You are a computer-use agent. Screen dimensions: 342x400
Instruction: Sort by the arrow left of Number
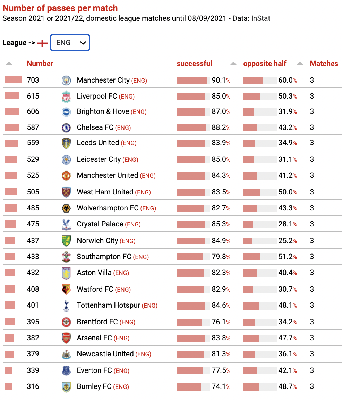[x=9, y=63]
